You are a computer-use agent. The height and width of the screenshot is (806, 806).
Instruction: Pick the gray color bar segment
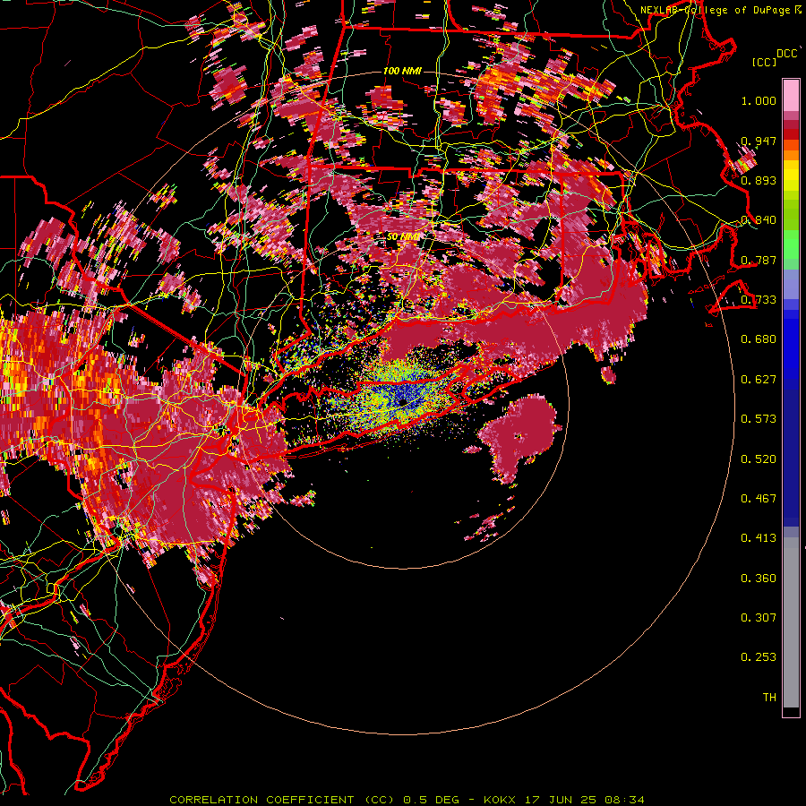pyautogui.click(x=791, y=622)
